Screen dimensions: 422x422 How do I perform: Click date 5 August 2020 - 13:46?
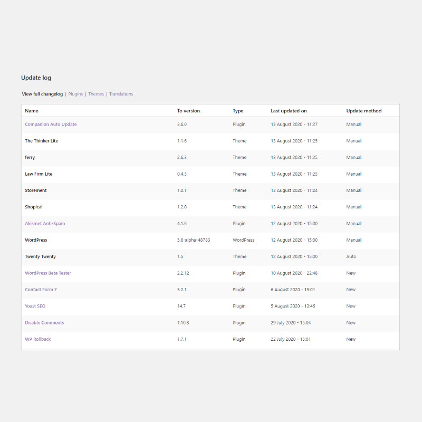point(293,306)
